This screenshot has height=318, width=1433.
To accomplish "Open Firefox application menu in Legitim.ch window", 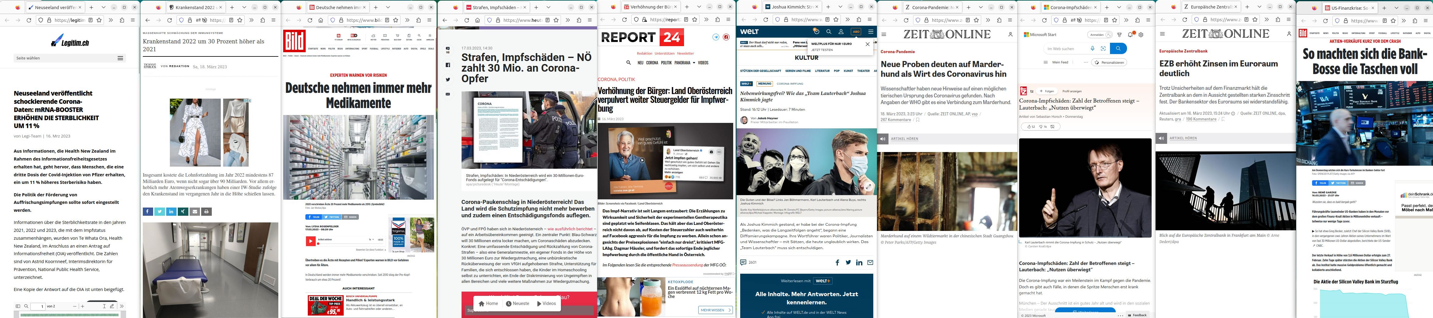I will click(132, 20).
